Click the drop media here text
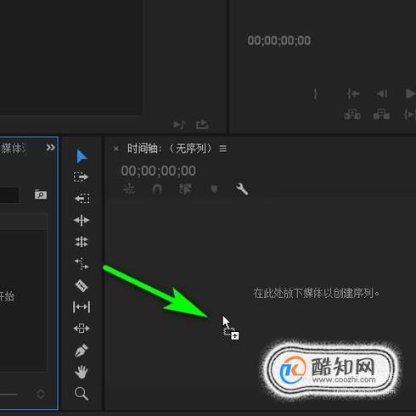Image resolution: width=416 pixels, height=416 pixels. (x=317, y=294)
